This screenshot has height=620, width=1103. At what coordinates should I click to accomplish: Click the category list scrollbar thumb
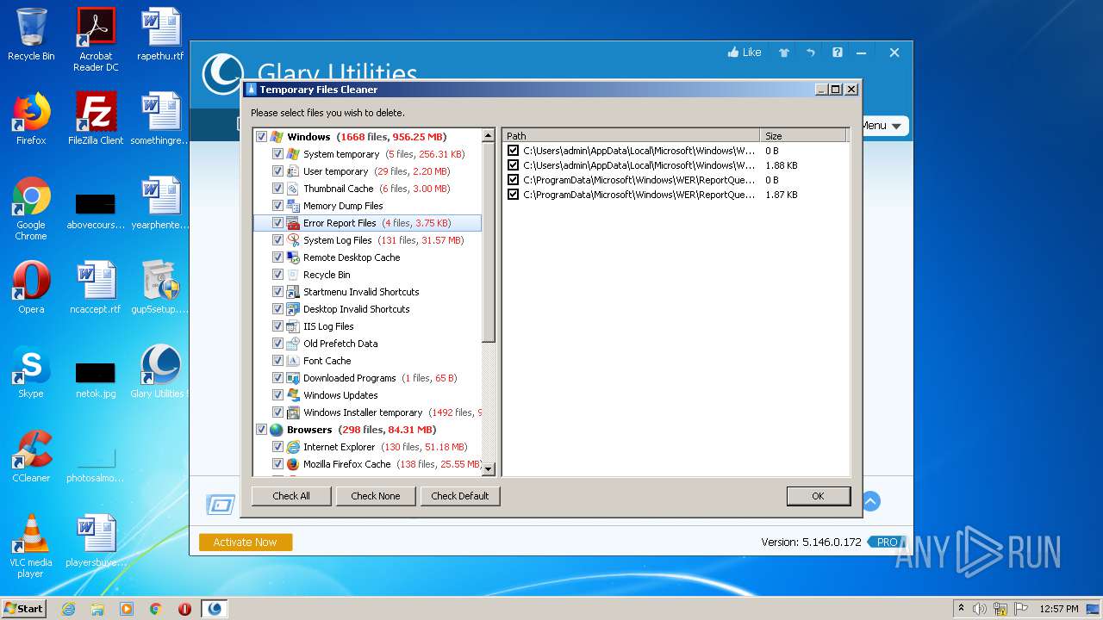point(489,243)
